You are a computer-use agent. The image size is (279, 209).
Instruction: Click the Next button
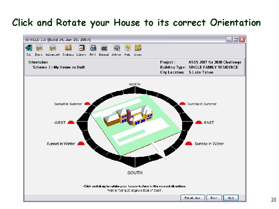tap(231, 198)
